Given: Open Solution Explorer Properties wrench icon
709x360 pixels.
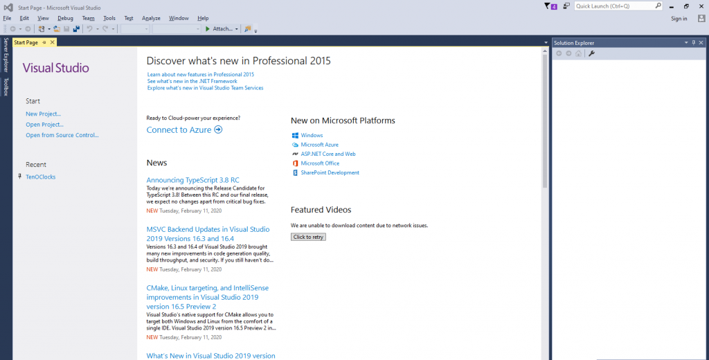Looking at the screenshot, I should 591,53.
